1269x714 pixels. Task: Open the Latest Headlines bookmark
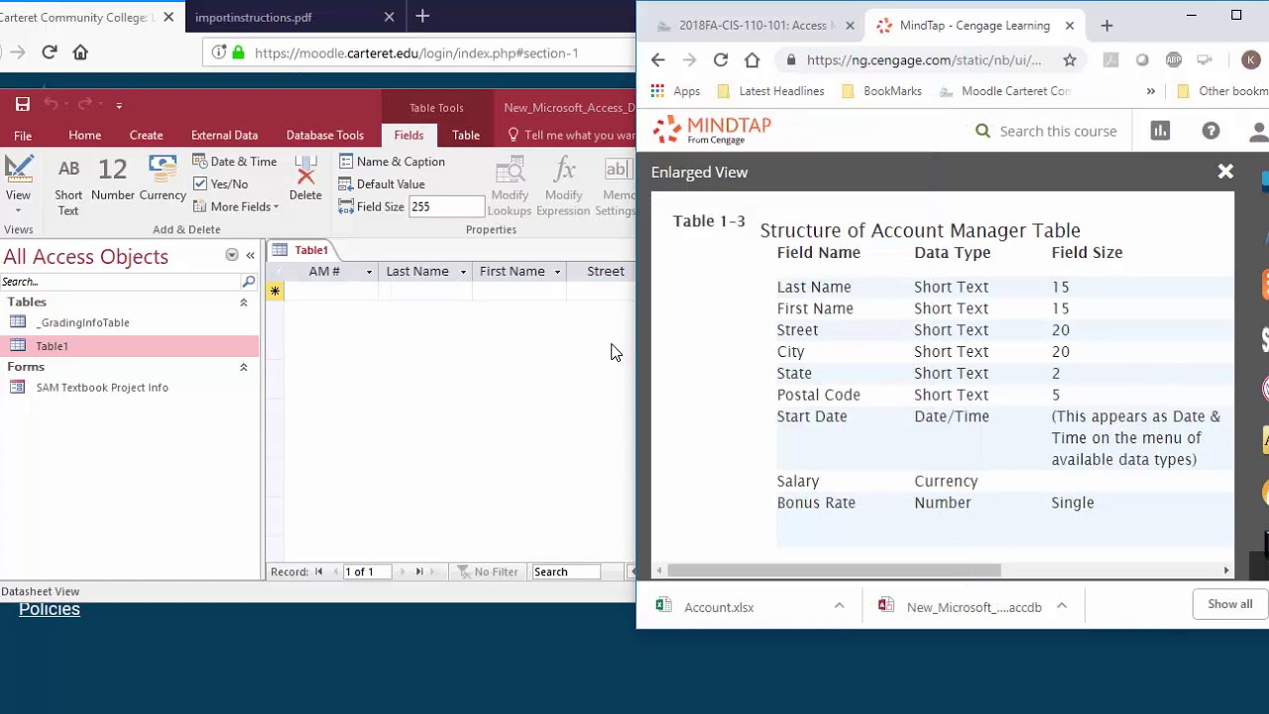[770, 91]
